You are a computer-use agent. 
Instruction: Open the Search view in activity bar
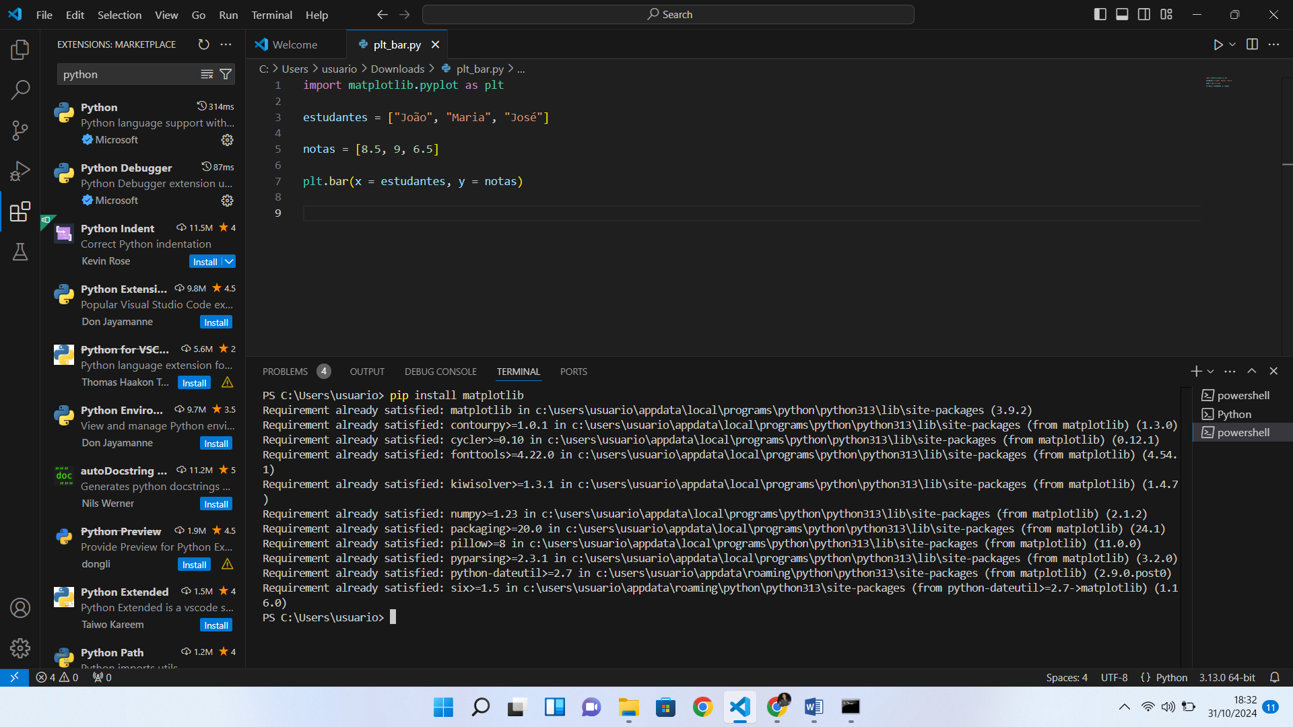[20, 89]
